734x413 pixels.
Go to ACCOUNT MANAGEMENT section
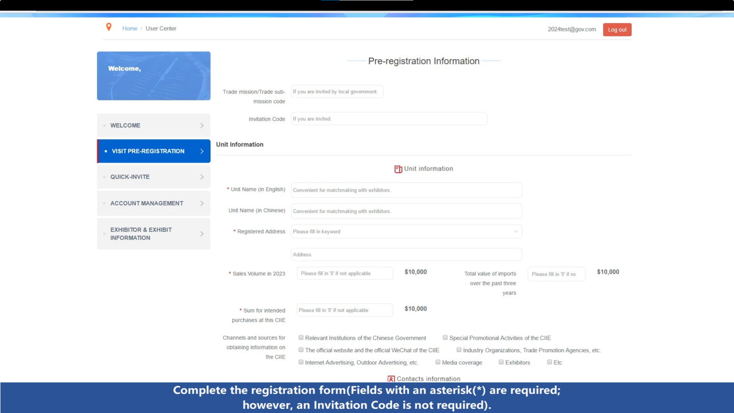[154, 204]
